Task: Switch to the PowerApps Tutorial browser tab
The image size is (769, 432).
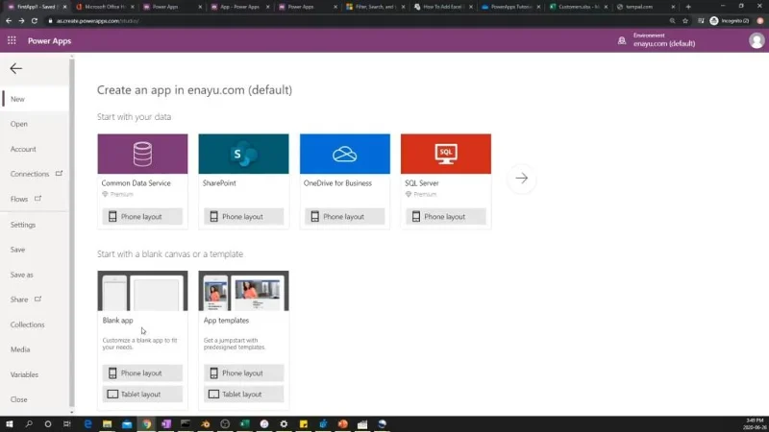Action: coord(511,7)
